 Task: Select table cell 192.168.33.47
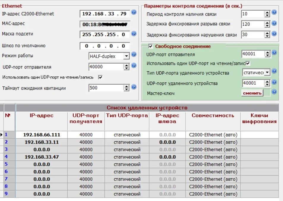coord(42,157)
